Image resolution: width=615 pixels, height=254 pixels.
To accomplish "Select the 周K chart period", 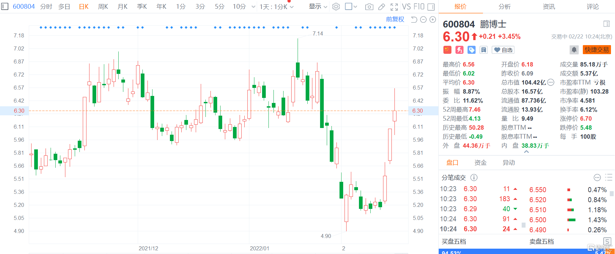I will click(x=103, y=7).
